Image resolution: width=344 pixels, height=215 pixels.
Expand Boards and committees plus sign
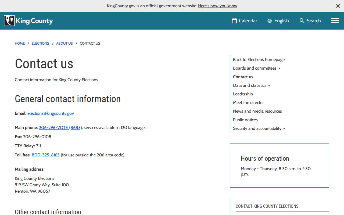pyautogui.click(x=279, y=69)
